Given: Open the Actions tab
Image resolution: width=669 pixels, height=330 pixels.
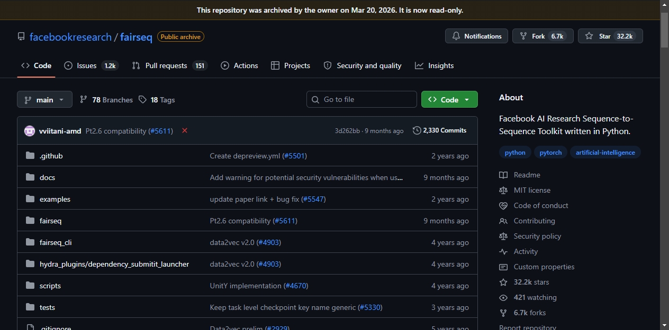Looking at the screenshot, I should coord(239,65).
